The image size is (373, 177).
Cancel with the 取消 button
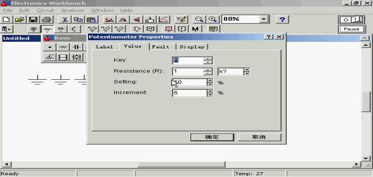coord(259,137)
